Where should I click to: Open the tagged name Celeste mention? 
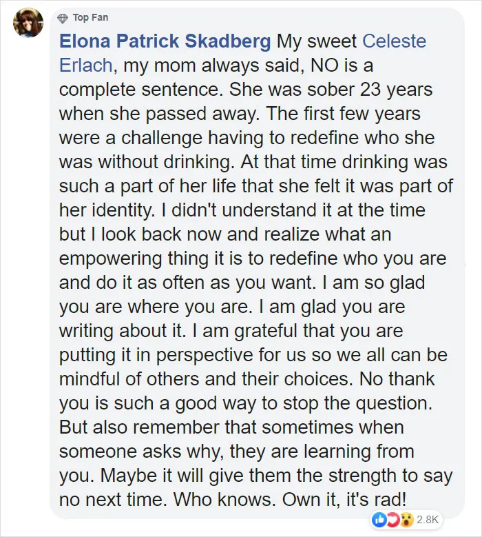(394, 41)
